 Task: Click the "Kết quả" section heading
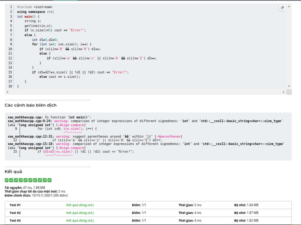(x=13, y=171)
